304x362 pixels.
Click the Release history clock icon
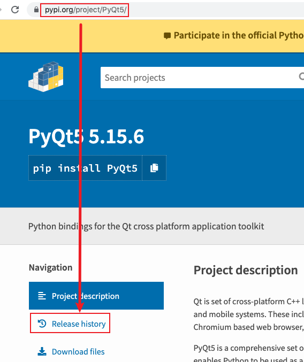(x=42, y=324)
